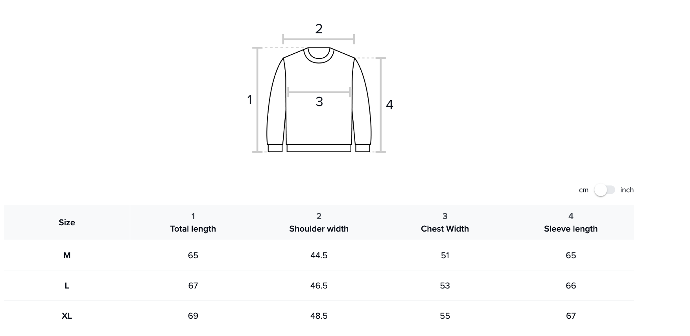Select the XL size row label
The image size is (690, 336).
coord(67,316)
